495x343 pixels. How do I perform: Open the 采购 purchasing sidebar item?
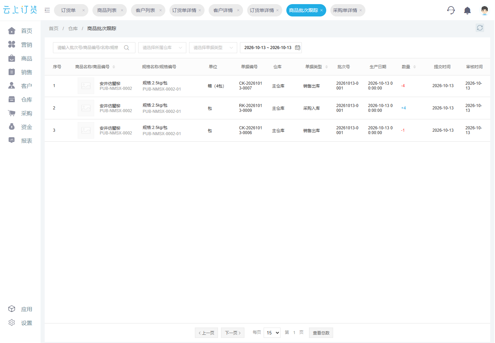(20, 113)
